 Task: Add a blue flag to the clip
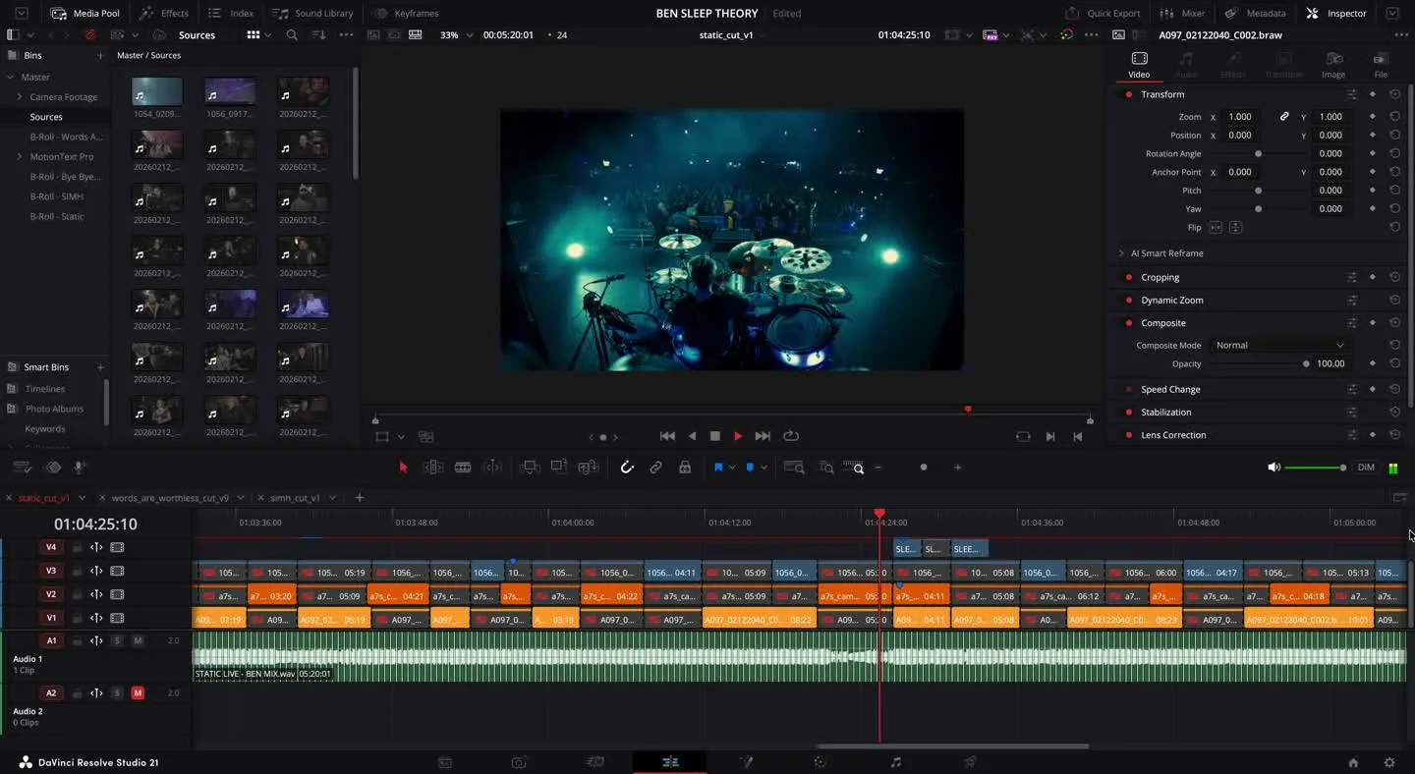click(x=718, y=468)
